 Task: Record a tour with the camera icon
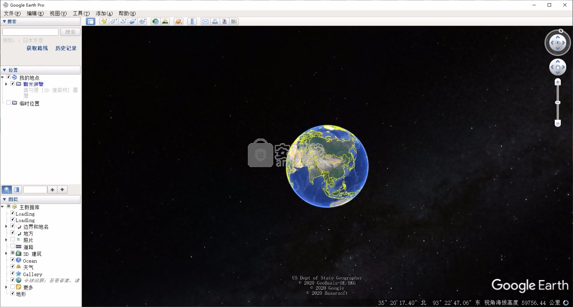(x=143, y=21)
